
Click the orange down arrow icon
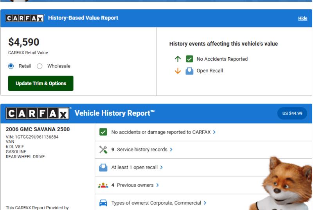pos(178,71)
